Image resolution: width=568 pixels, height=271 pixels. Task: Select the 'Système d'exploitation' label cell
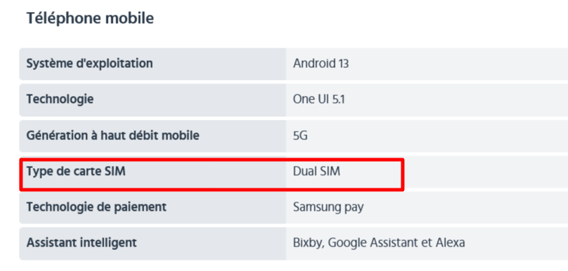point(153,64)
